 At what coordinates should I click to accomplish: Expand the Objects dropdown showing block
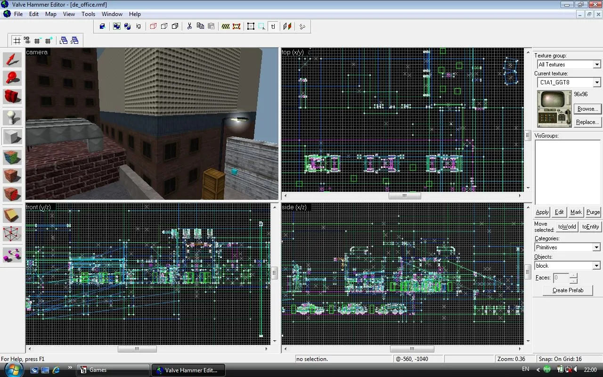pyautogui.click(x=596, y=266)
